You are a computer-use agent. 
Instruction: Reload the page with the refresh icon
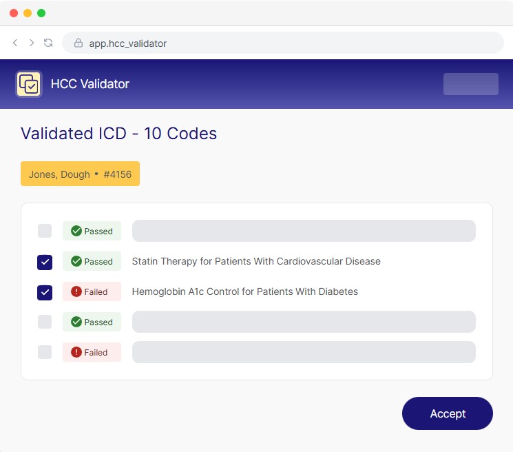tap(48, 43)
